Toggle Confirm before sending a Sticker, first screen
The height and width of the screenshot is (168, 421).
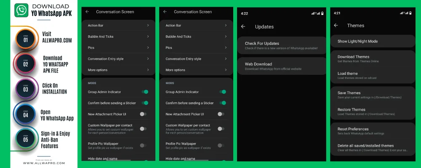point(145,103)
